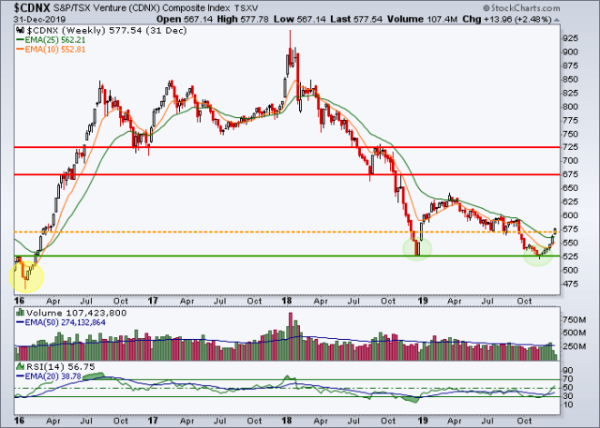Image resolution: width=600 pixels, height=428 pixels.
Task: Click the green circle at late-2019 low
Action: pos(537,253)
